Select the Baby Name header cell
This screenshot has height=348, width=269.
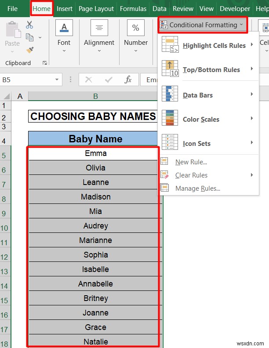(x=93, y=138)
